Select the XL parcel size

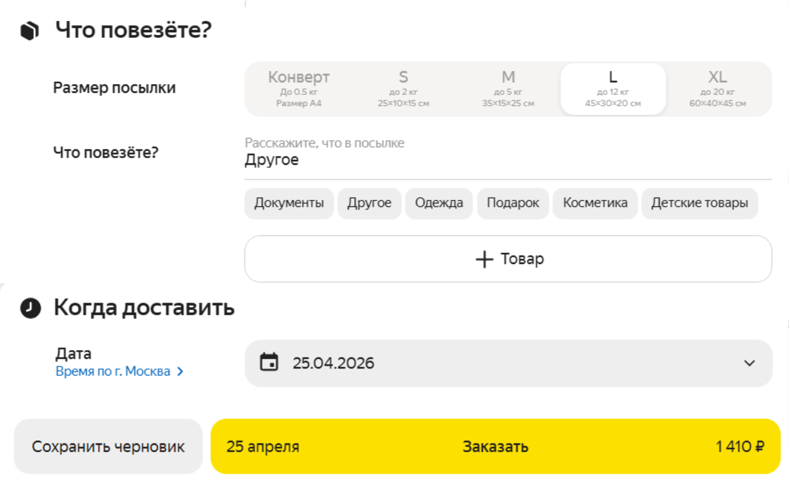coord(718,89)
